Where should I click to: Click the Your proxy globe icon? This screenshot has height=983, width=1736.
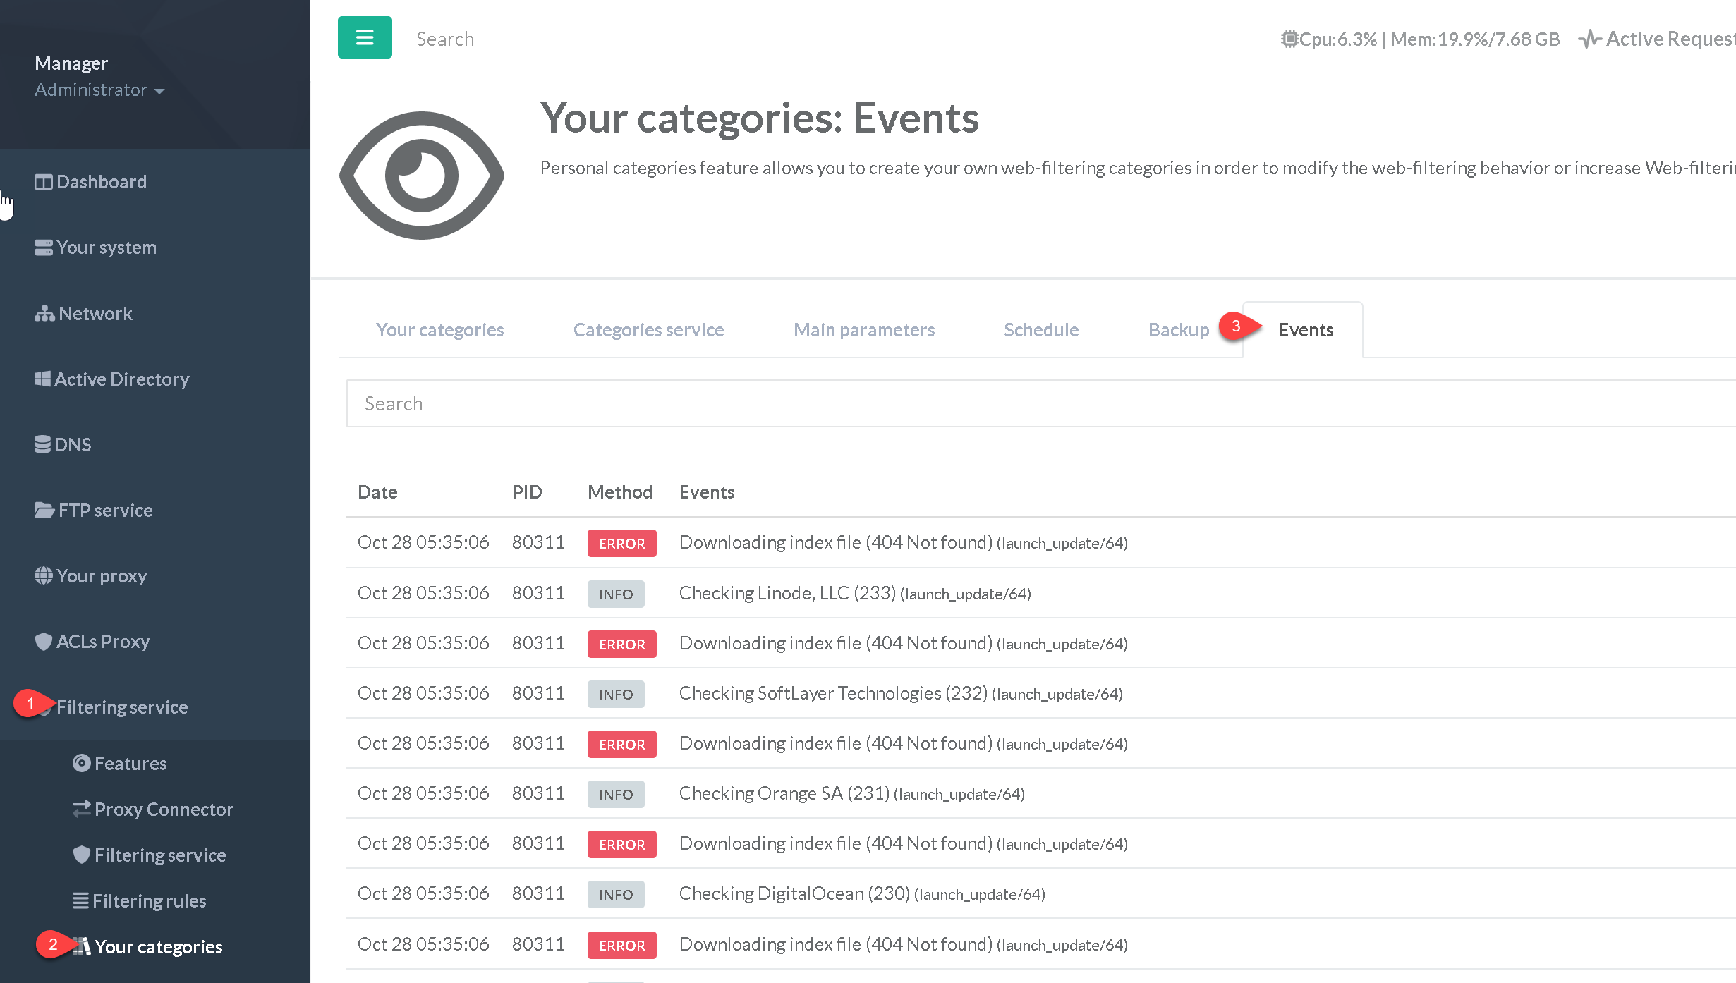pos(43,576)
